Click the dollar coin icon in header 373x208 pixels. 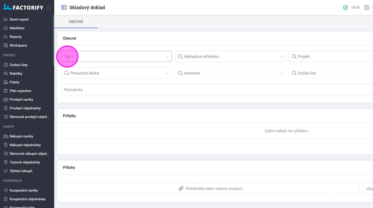click(x=367, y=7)
